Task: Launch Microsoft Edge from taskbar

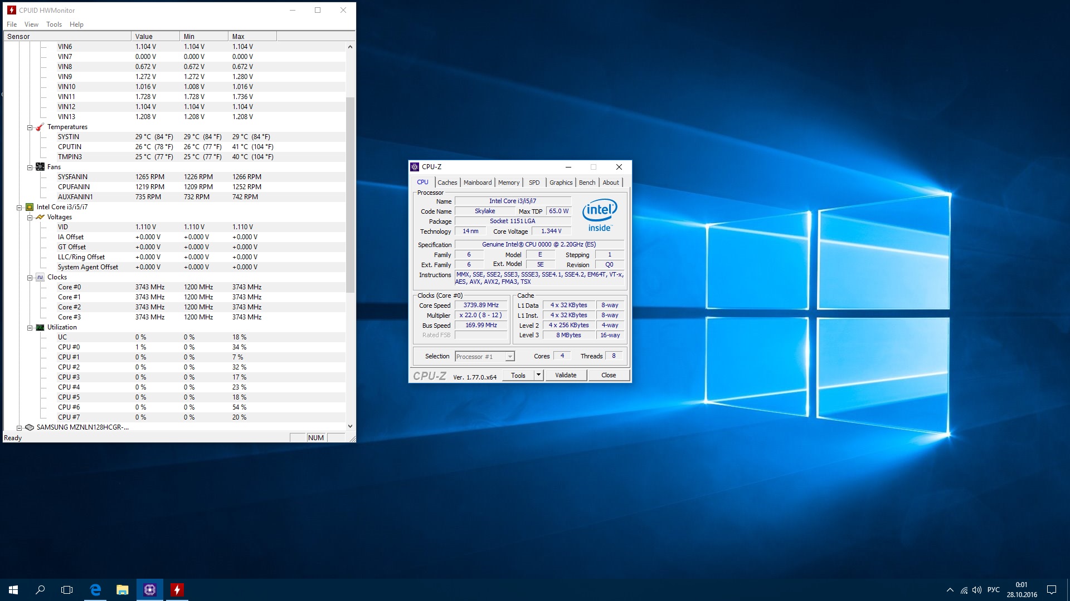Action: (95, 590)
